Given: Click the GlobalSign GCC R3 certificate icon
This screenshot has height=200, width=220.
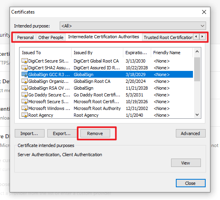Looking at the screenshot, I should tap(25, 75).
